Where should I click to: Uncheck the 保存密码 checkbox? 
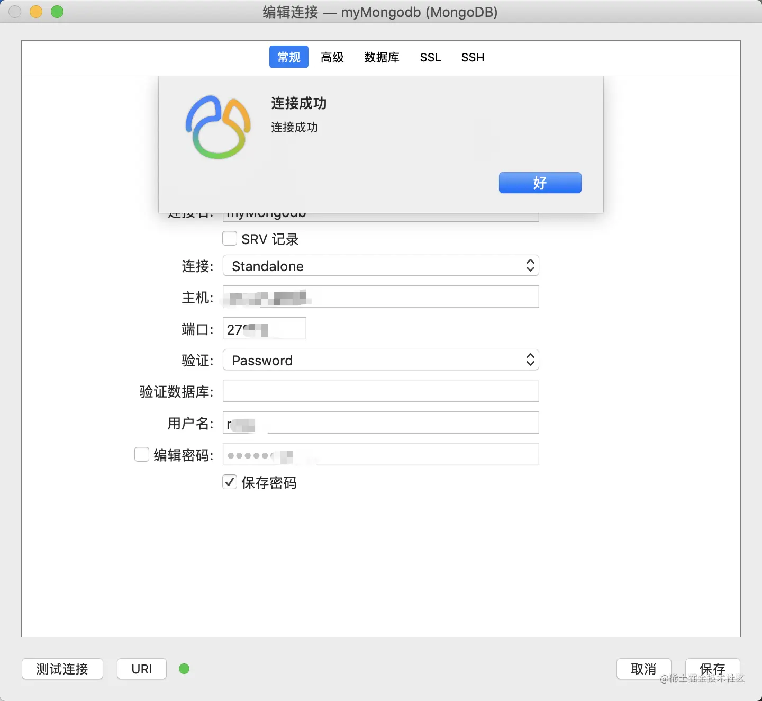(x=230, y=482)
